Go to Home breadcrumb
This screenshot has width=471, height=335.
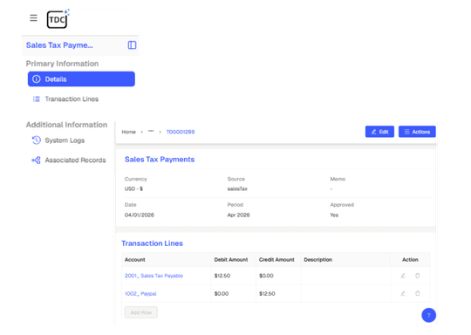coord(128,132)
